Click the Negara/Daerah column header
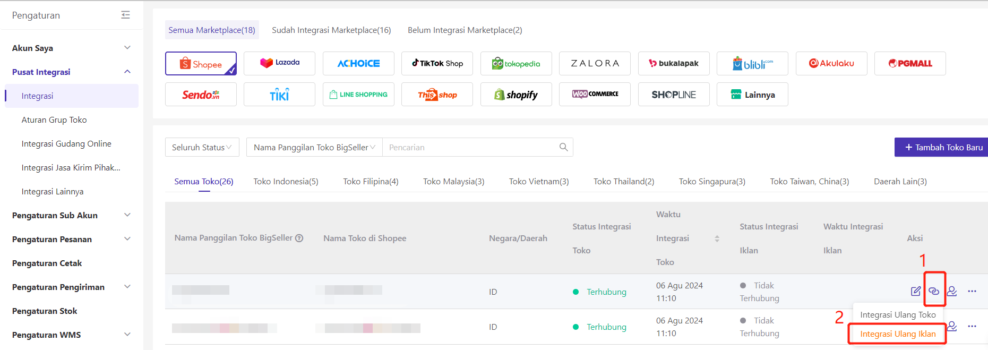The height and width of the screenshot is (350, 988). pyautogui.click(x=518, y=238)
